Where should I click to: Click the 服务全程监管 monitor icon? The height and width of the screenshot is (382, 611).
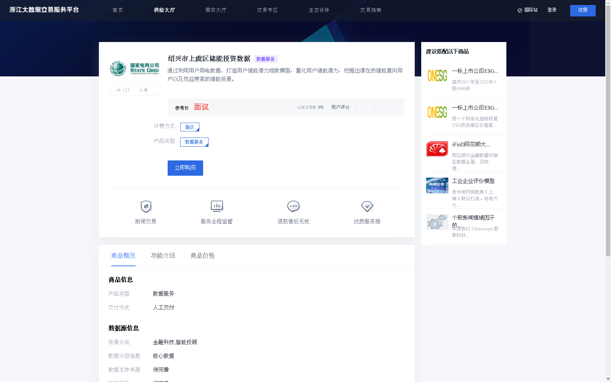point(217,207)
